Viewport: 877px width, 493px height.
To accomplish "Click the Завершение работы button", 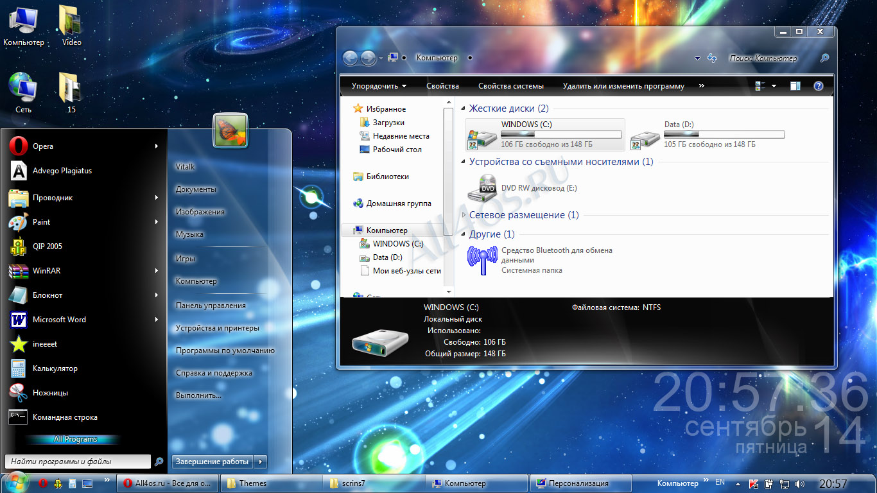I will click(212, 462).
